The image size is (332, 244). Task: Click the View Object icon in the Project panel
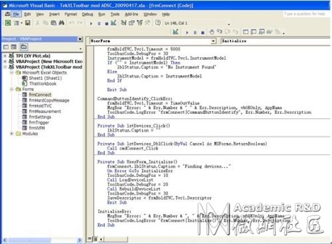coord(14,47)
